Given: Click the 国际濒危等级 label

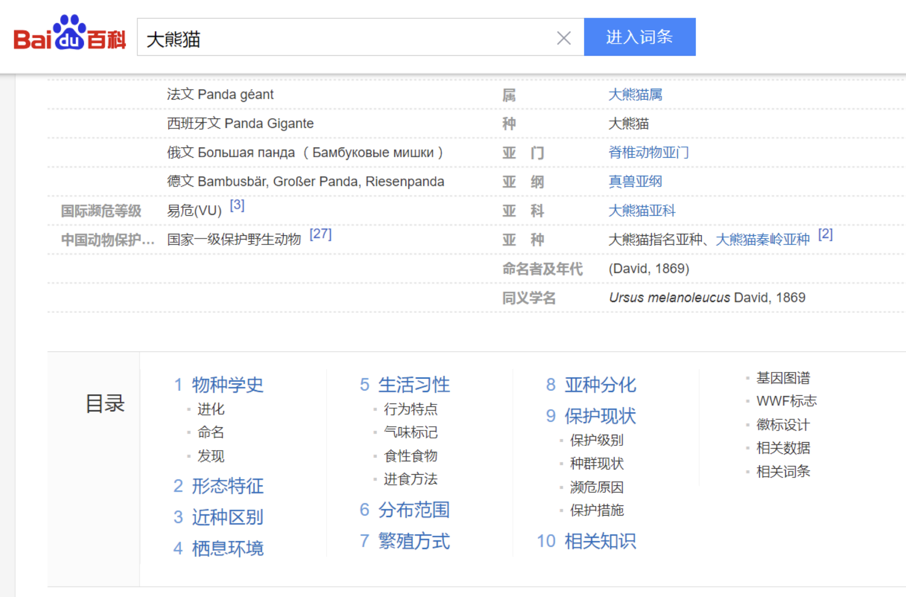Looking at the screenshot, I should (x=101, y=211).
